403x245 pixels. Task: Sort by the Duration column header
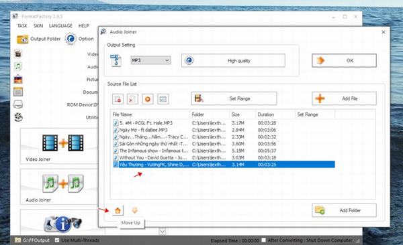coord(275,114)
